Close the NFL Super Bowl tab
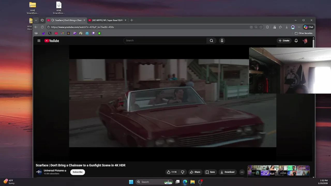Screen dimensions: 331x186 pyautogui.click(x=125, y=20)
